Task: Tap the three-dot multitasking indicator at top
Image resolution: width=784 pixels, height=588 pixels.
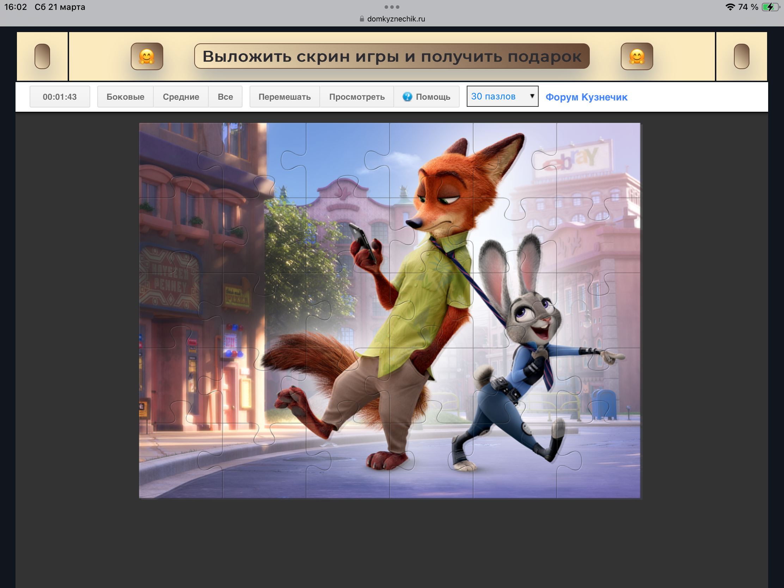Action: pos(392,7)
